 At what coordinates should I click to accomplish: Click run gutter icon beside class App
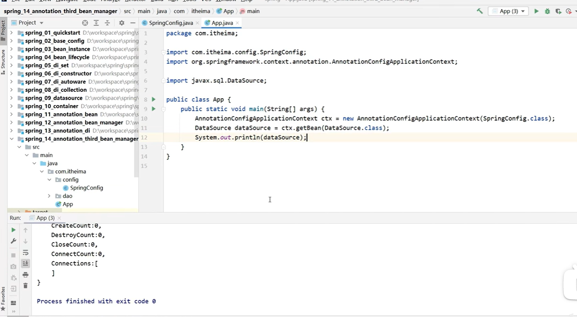153,99
